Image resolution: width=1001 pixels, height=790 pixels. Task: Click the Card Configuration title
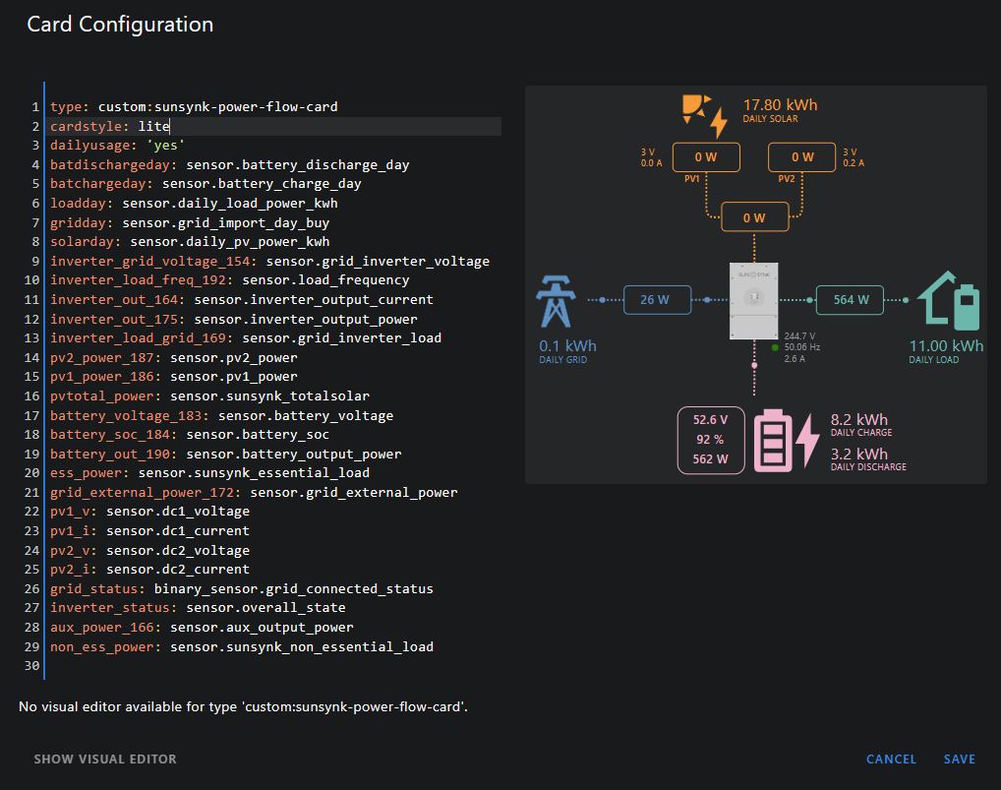tap(120, 25)
